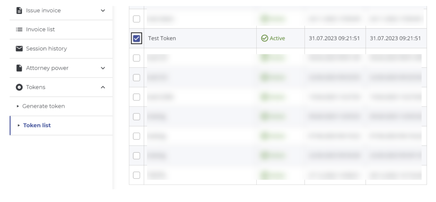Screen dimensions: 436x202
Task: Tick the checkbox directly above Test Token row
Action: pos(136,19)
